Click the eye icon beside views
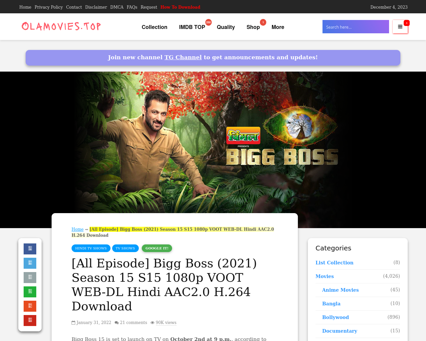The image size is (426, 341). tap(152, 323)
